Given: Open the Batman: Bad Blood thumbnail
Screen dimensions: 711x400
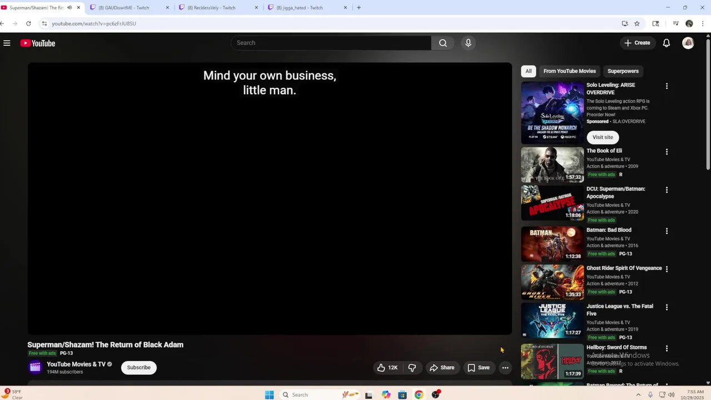Looking at the screenshot, I should pos(552,244).
